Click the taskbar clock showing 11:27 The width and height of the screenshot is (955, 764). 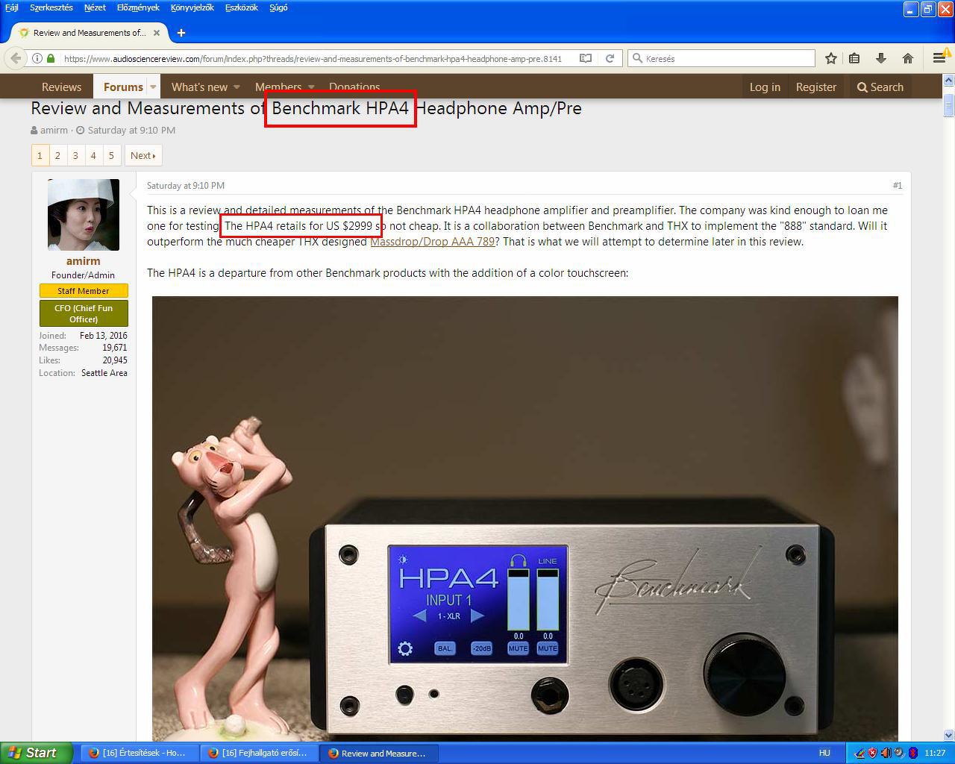tap(935, 753)
